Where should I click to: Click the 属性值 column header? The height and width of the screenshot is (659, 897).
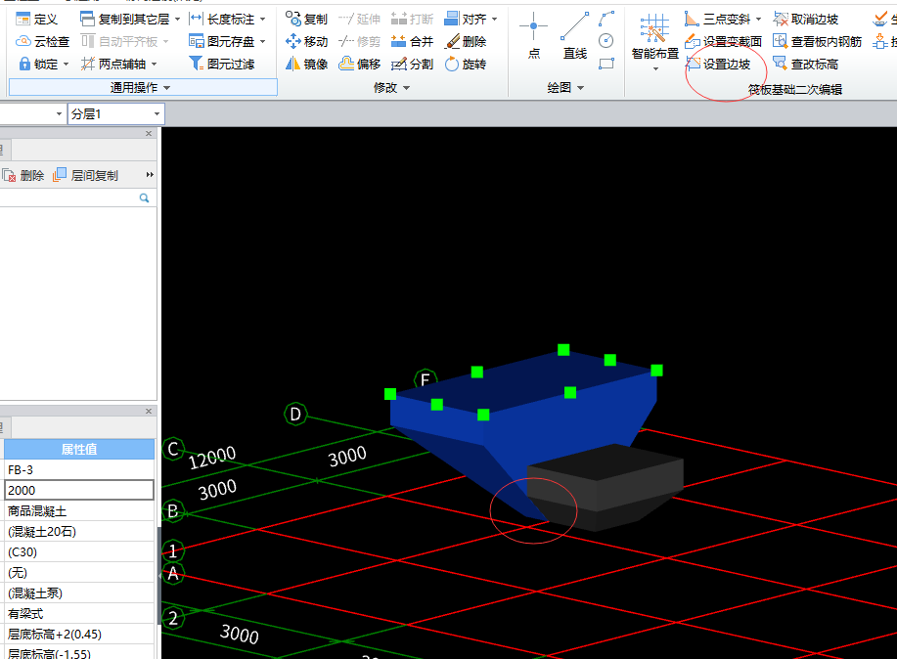(x=79, y=449)
